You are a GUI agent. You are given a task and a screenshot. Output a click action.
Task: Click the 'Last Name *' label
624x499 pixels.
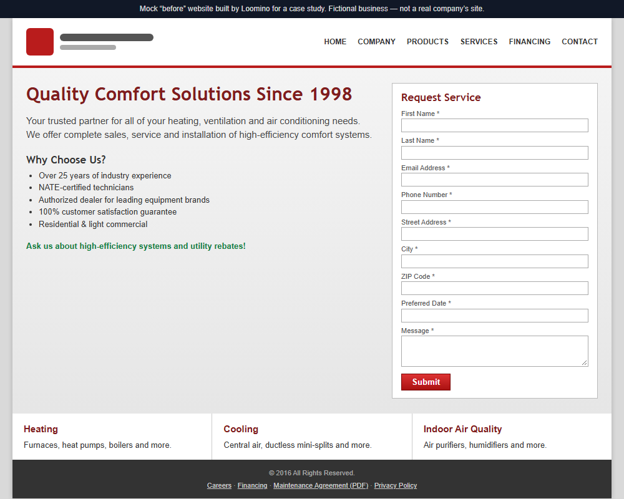pyautogui.click(x=420, y=140)
